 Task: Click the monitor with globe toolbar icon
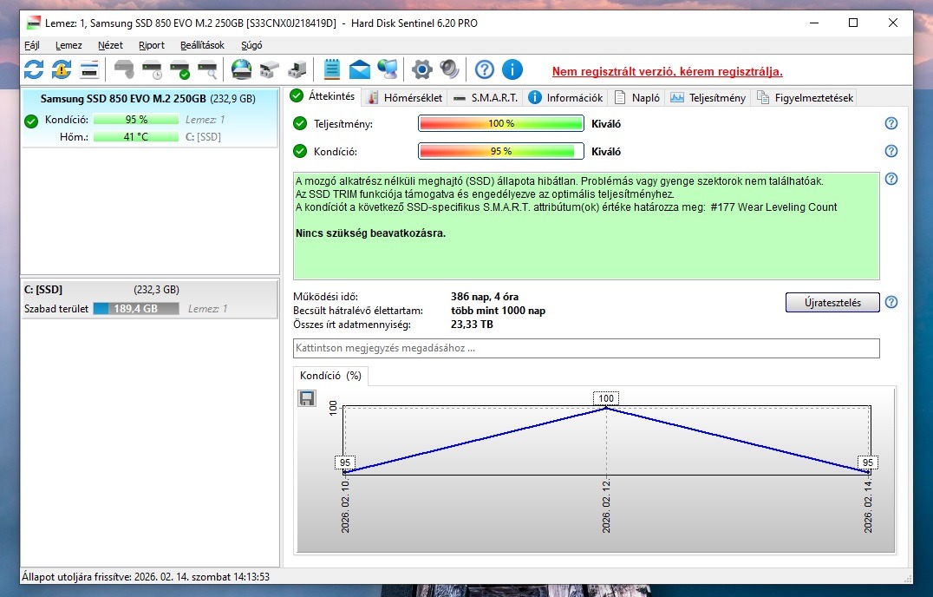pyautogui.click(x=388, y=69)
